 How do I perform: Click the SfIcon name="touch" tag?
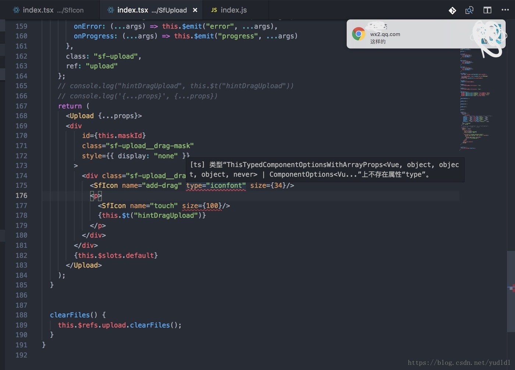point(164,206)
